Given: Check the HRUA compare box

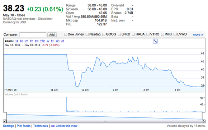Looking at the screenshot, I should 133,34.
